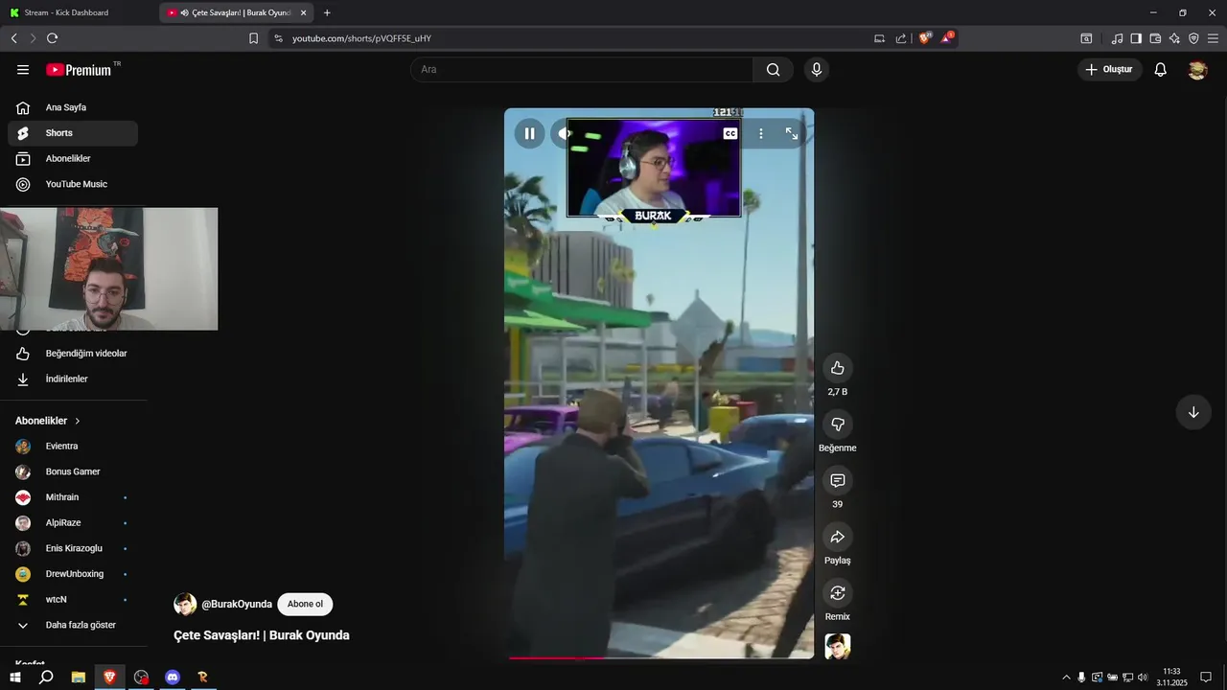
Task: Open the Bonus Gamer subscription channel
Action: click(73, 471)
